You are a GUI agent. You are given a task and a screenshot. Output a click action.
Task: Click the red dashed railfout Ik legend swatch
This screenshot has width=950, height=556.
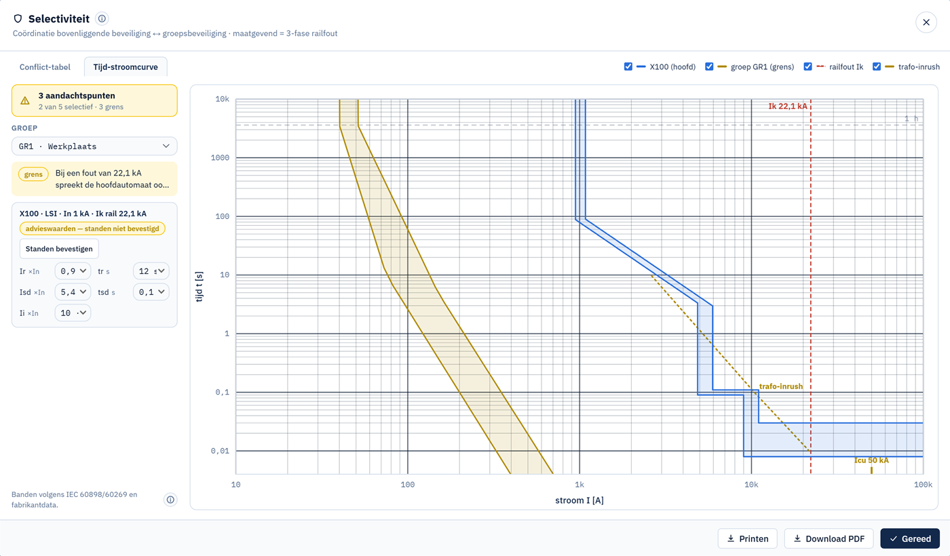pos(820,66)
